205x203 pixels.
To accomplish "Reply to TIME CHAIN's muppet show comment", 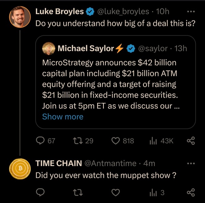I will pos(40,192).
